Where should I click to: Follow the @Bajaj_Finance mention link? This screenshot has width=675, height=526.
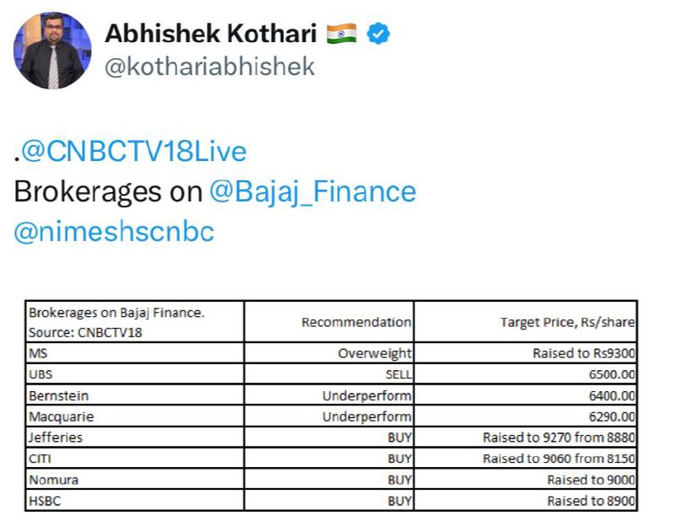click(x=312, y=192)
